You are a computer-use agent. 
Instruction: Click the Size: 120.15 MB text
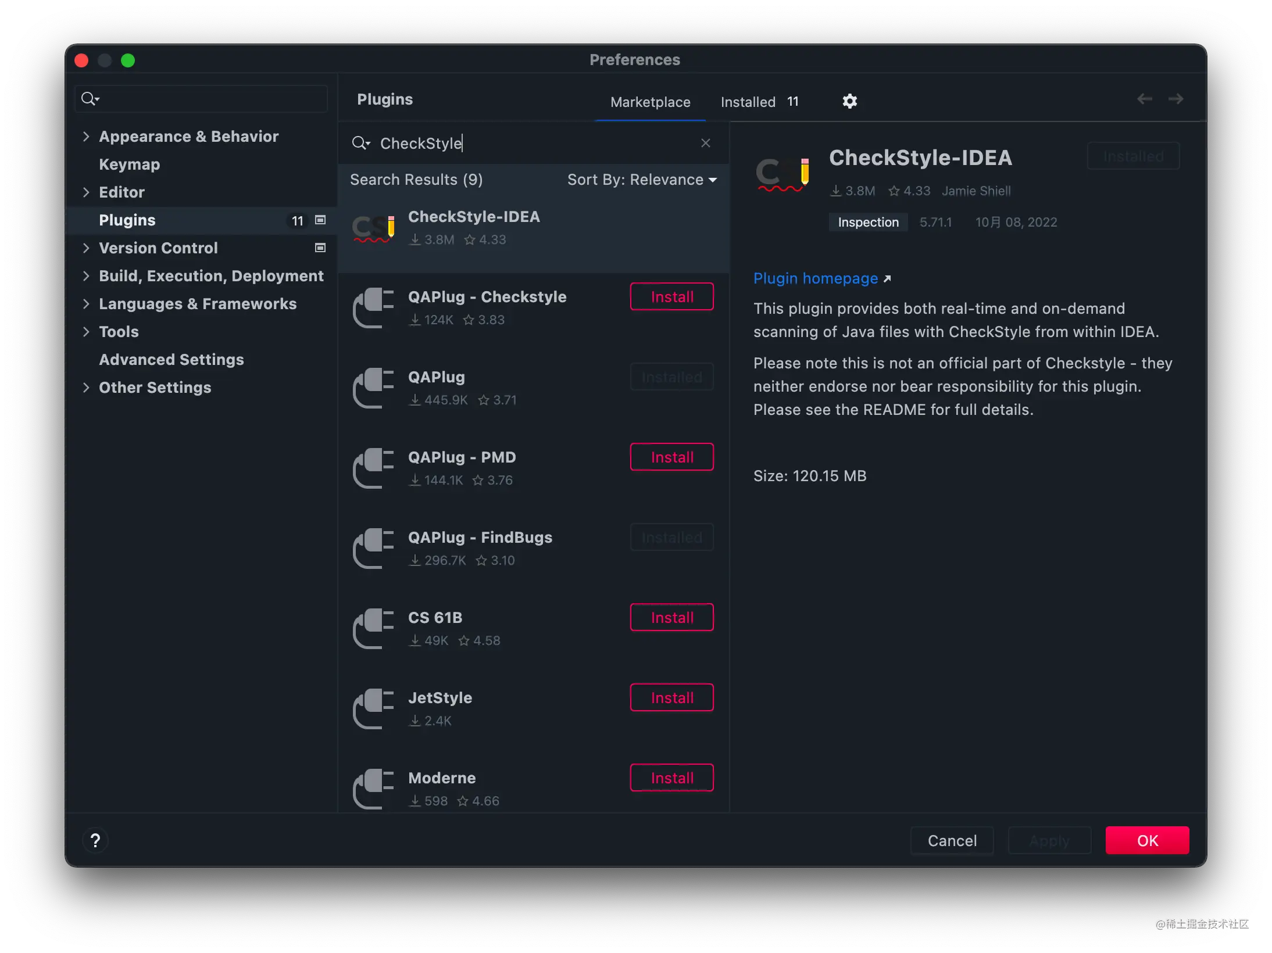810,476
